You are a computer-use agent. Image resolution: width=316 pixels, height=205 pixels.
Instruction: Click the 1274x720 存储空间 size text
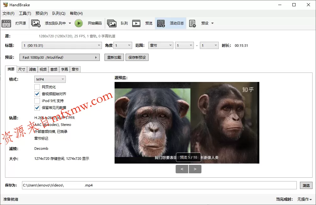[x=62, y=159]
